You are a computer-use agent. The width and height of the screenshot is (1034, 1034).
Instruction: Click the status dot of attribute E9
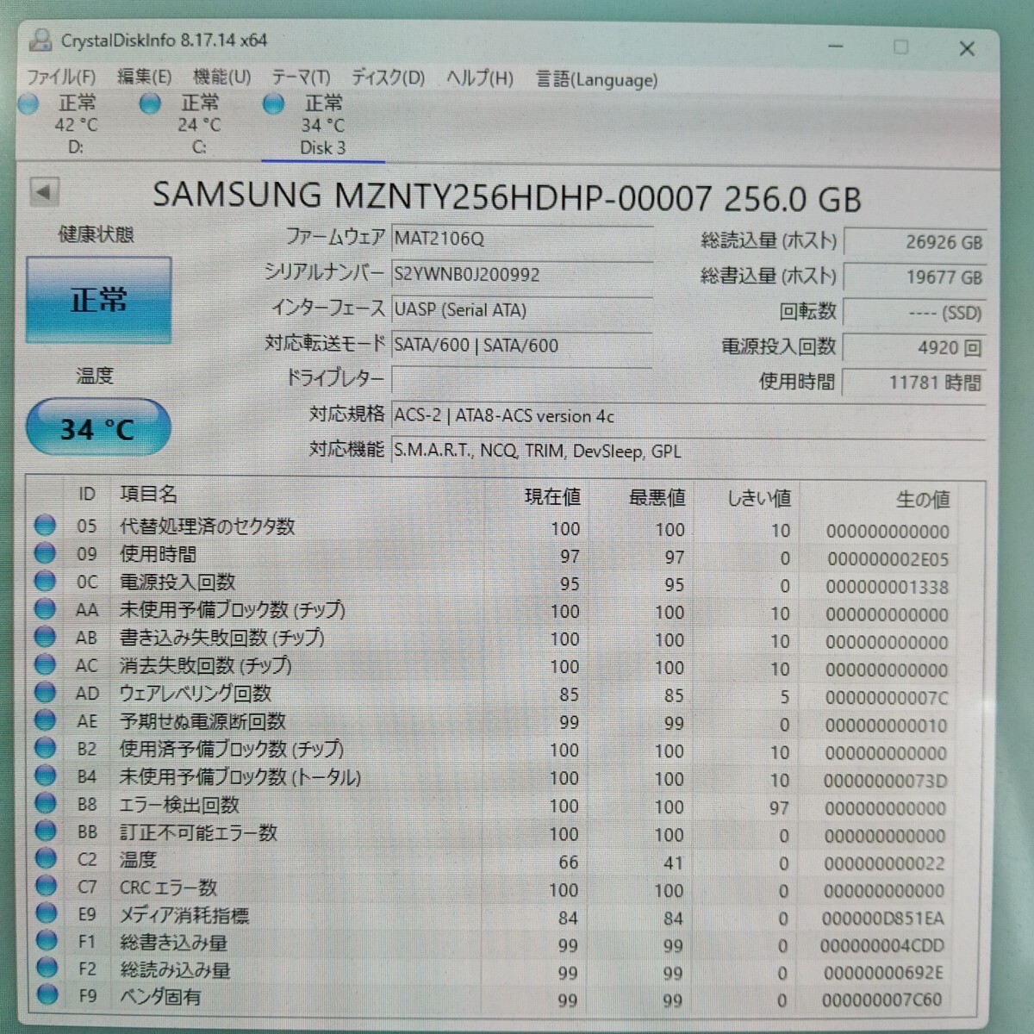tap(46, 913)
